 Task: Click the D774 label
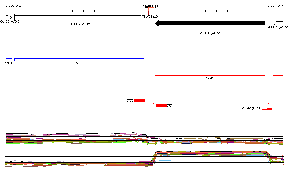point(170,106)
